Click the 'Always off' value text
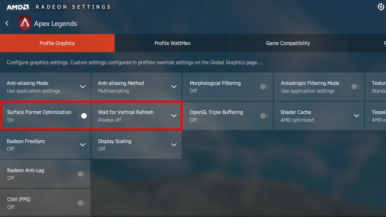The width and height of the screenshot is (386, 217). click(109, 120)
